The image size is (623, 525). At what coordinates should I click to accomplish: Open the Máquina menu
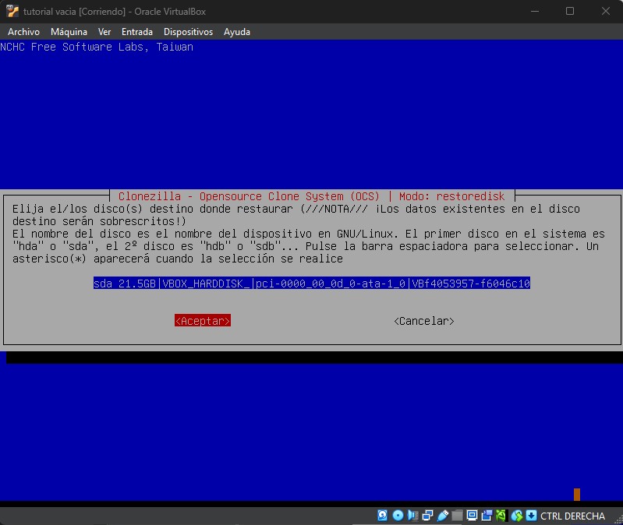point(69,32)
